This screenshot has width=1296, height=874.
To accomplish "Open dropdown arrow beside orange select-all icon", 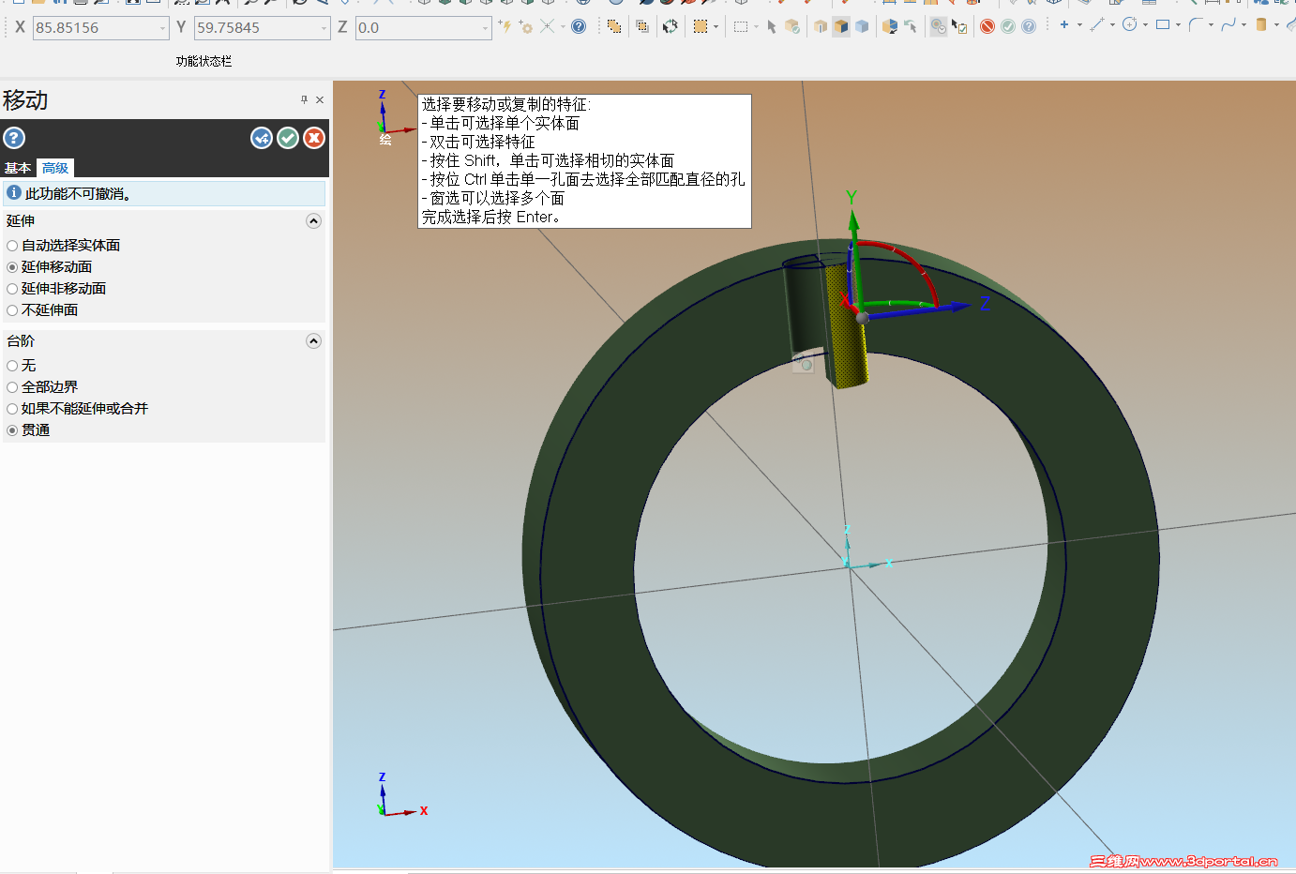I will 716,27.
